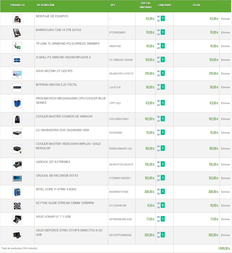Remove TP-LINK TL-WN881ND via Eliminar
232x253 pixels.
225,46
